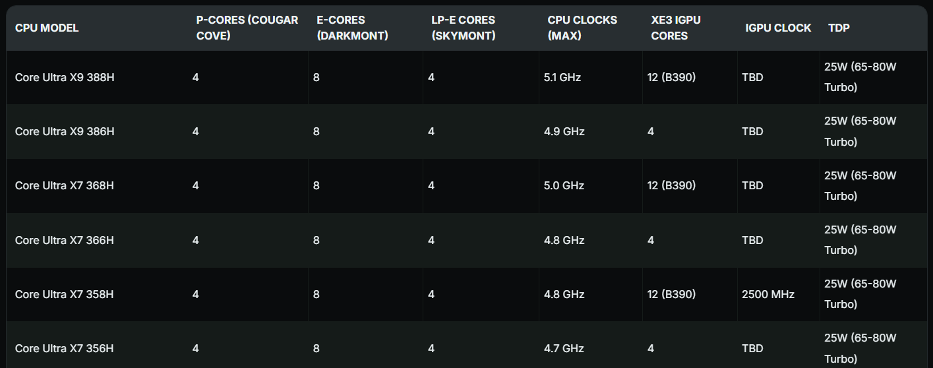Click the P-CORES (COUGAR COVE) column header

coord(247,28)
